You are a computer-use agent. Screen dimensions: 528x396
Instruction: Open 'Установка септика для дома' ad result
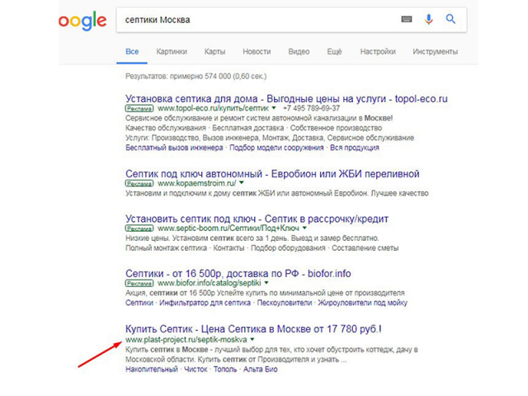[x=286, y=99]
